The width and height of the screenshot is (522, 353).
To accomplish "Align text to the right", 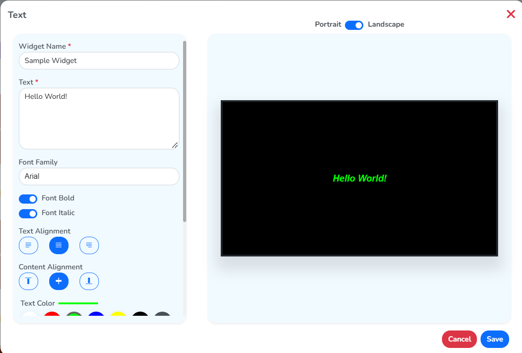I will (89, 245).
